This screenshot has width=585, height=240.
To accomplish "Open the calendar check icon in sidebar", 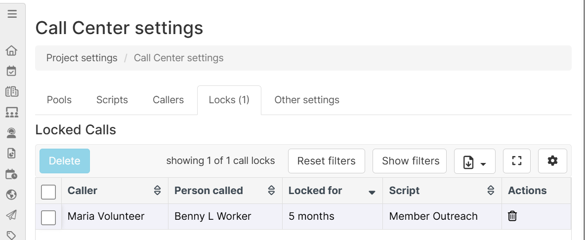I will pyautogui.click(x=11, y=71).
